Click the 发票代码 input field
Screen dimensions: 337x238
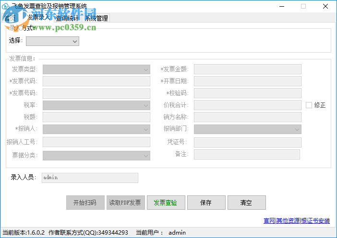(96, 81)
